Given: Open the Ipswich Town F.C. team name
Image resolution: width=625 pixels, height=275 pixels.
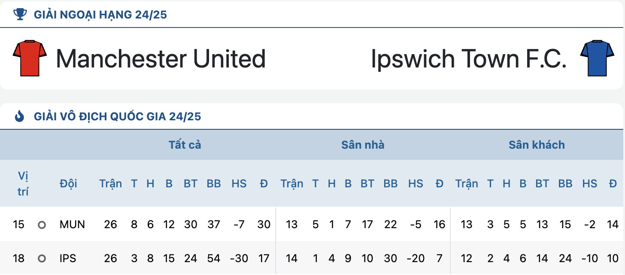Looking at the screenshot, I should coord(469,59).
